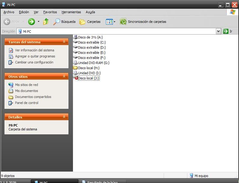Switch to Resultado de la búsqueda taskbar button
Screen dimensions: 239x183
click(103, 181)
